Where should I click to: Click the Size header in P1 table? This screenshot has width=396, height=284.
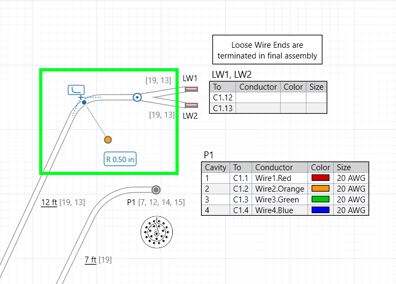(351, 168)
